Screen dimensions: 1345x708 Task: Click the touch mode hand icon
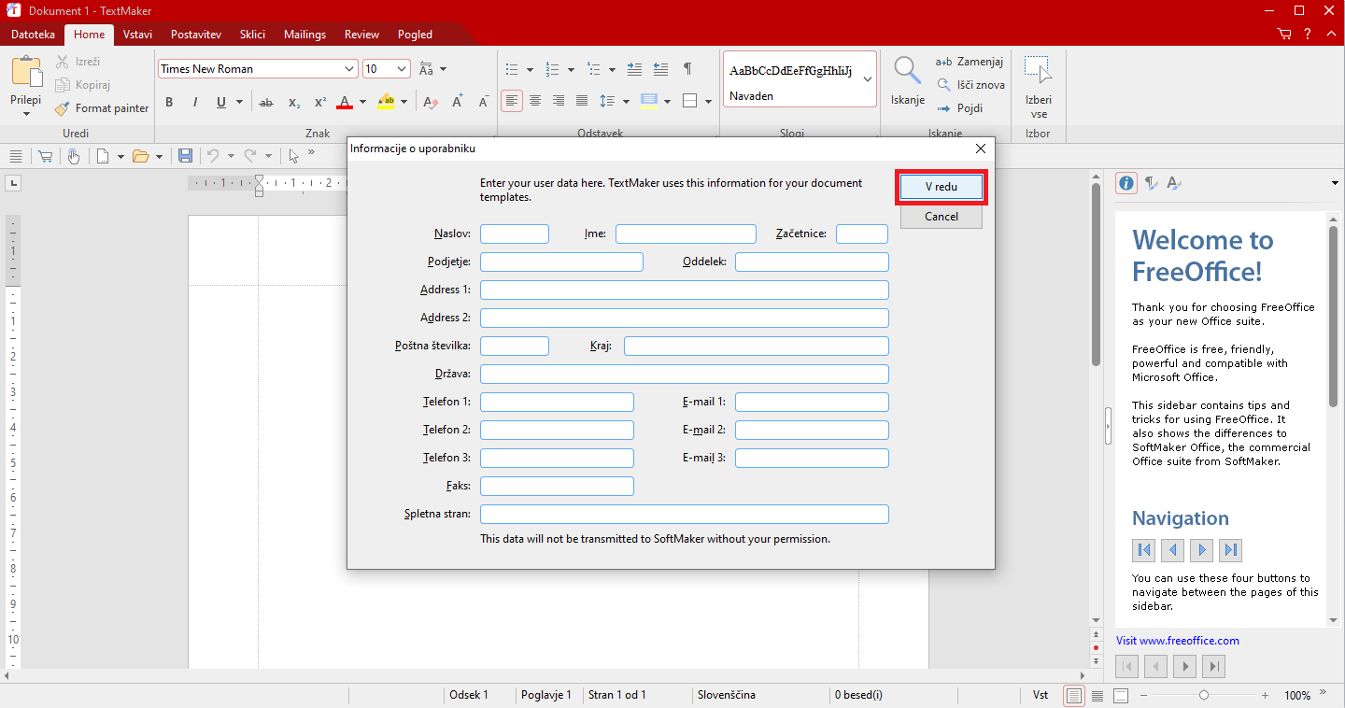tap(73, 156)
